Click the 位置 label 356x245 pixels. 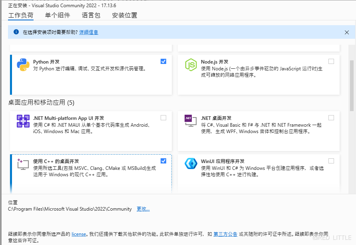(x=13, y=202)
